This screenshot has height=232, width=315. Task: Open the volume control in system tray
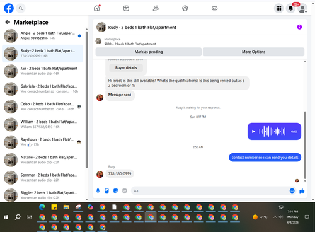(281, 217)
